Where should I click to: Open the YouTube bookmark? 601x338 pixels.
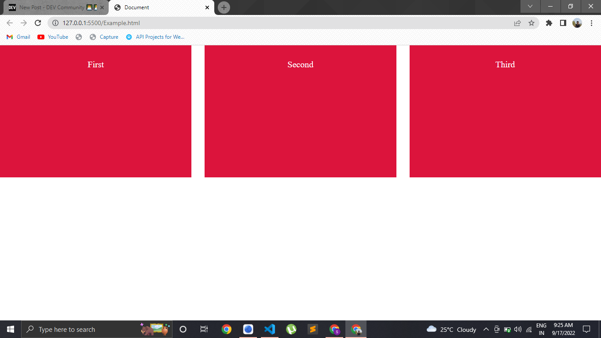point(53,37)
